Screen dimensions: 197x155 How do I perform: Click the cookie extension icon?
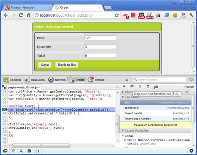175,15
